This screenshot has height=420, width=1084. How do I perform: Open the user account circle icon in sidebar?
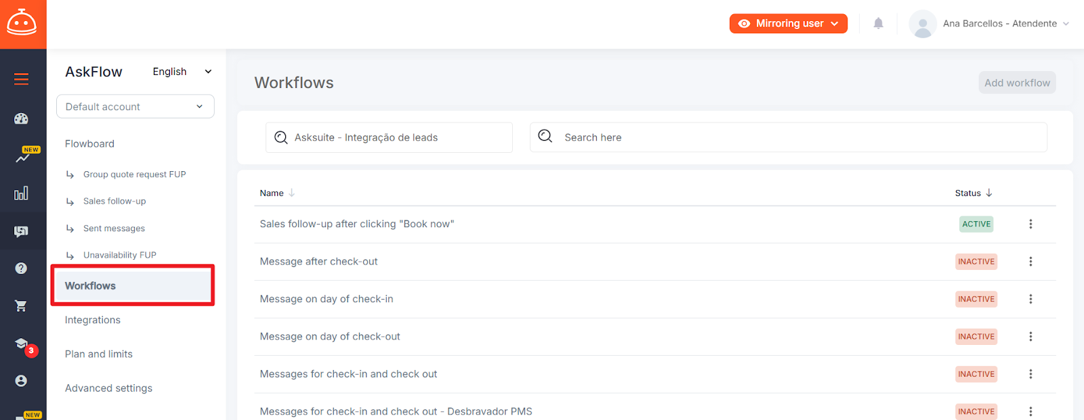[x=22, y=381]
